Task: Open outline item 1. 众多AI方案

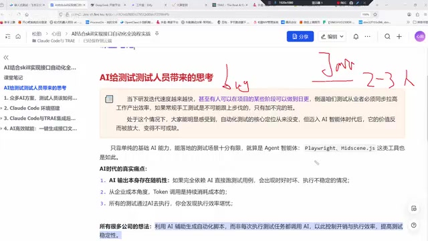Action: 40,98
